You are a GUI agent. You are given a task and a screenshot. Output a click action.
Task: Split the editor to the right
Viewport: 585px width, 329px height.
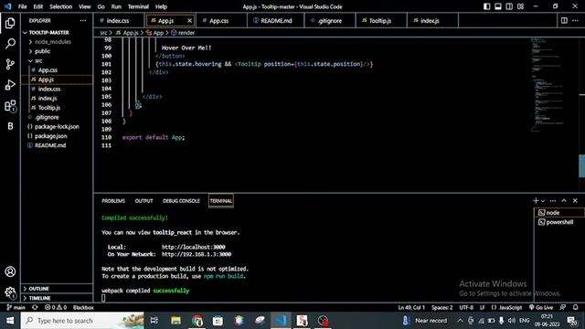[564, 20]
